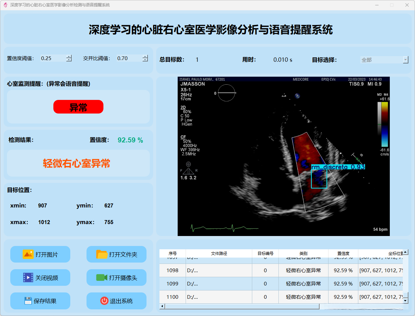415x316 pixels.
Task: Click the 退出系统 button
Action: click(116, 301)
